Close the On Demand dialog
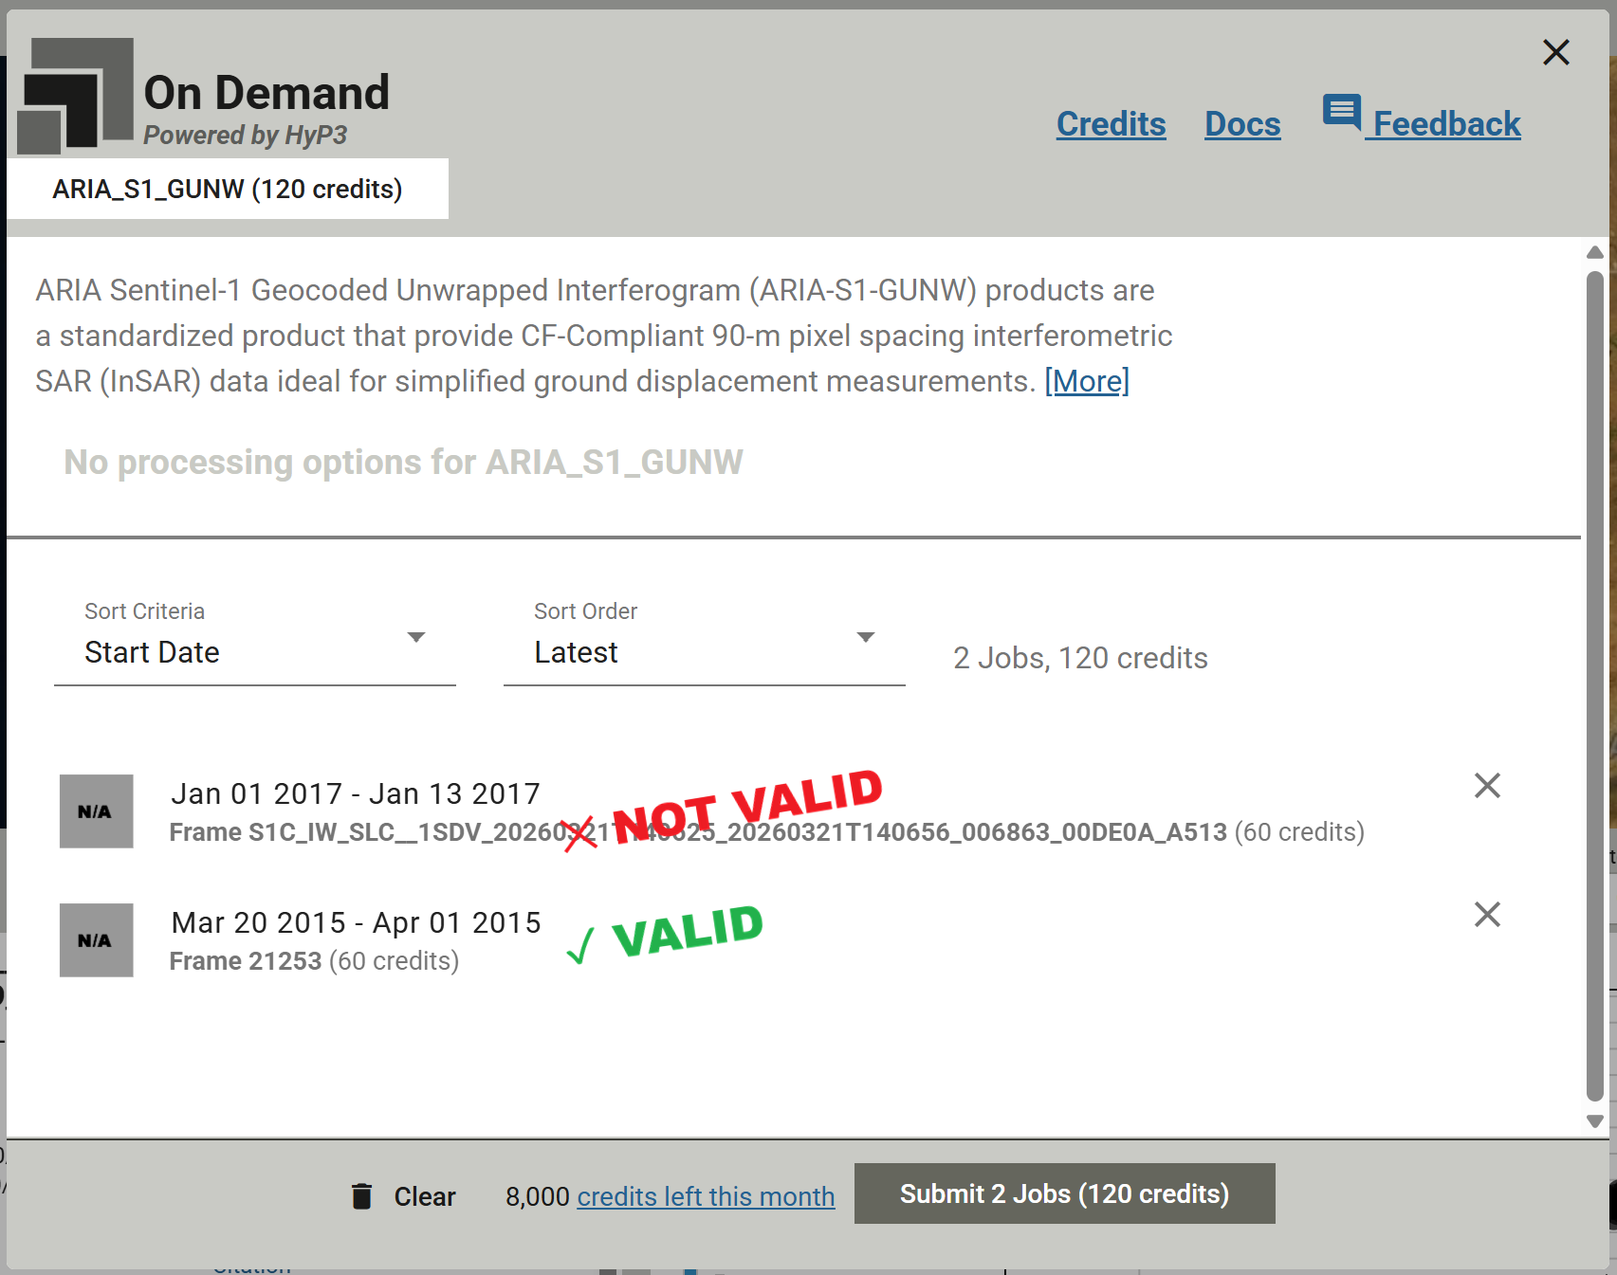Image resolution: width=1617 pixels, height=1275 pixels. click(x=1555, y=52)
